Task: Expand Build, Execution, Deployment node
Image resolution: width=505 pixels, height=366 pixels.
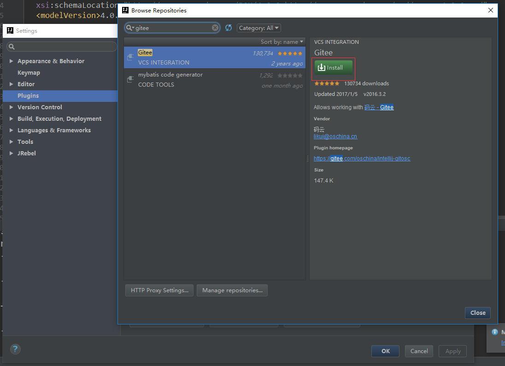Action: click(11, 118)
